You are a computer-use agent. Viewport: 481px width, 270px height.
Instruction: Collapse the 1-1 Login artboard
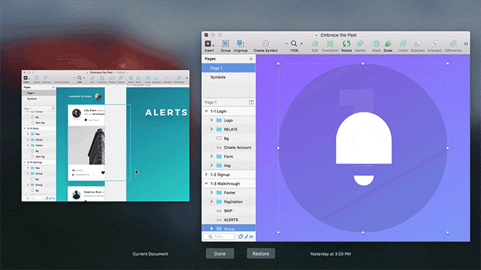(206, 111)
